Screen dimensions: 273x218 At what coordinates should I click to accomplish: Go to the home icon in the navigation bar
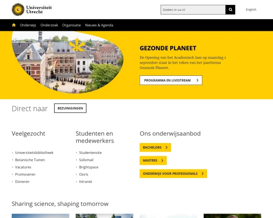pyautogui.click(x=14, y=25)
